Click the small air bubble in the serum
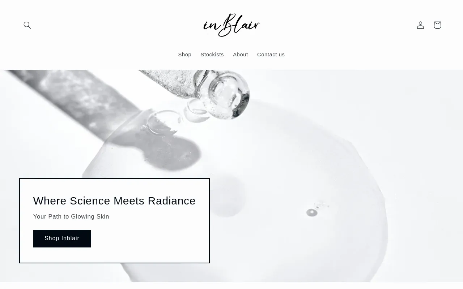 click(312, 213)
